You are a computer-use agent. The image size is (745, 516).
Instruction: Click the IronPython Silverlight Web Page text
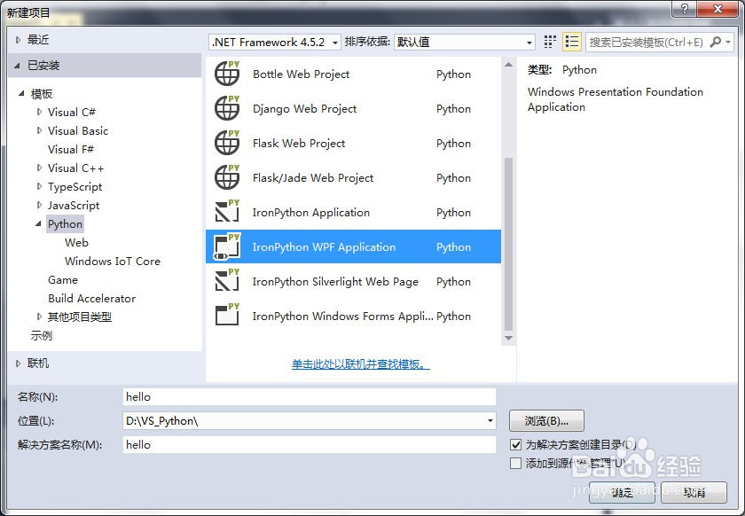tap(335, 282)
